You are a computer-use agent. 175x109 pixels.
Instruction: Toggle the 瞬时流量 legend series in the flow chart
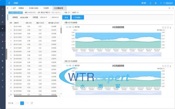[76, 27]
